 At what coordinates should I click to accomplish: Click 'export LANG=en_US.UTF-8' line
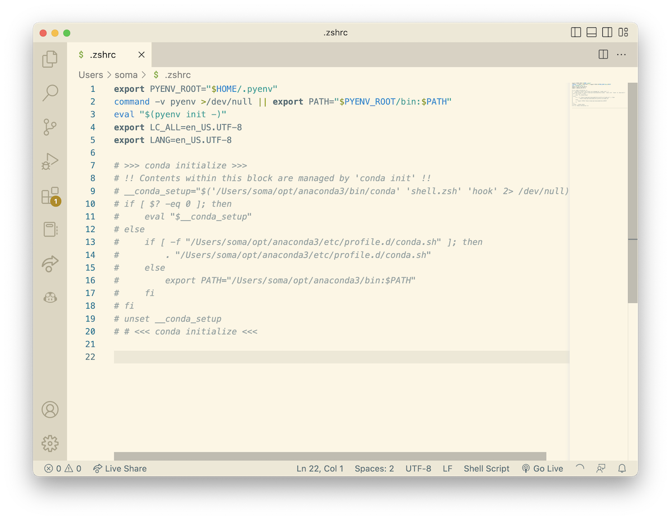[x=173, y=140]
